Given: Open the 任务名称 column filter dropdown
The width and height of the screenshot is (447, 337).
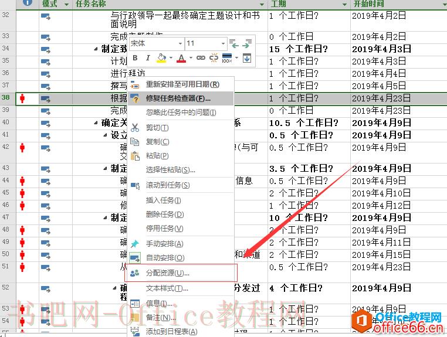Looking at the screenshot, I should coord(262,4).
